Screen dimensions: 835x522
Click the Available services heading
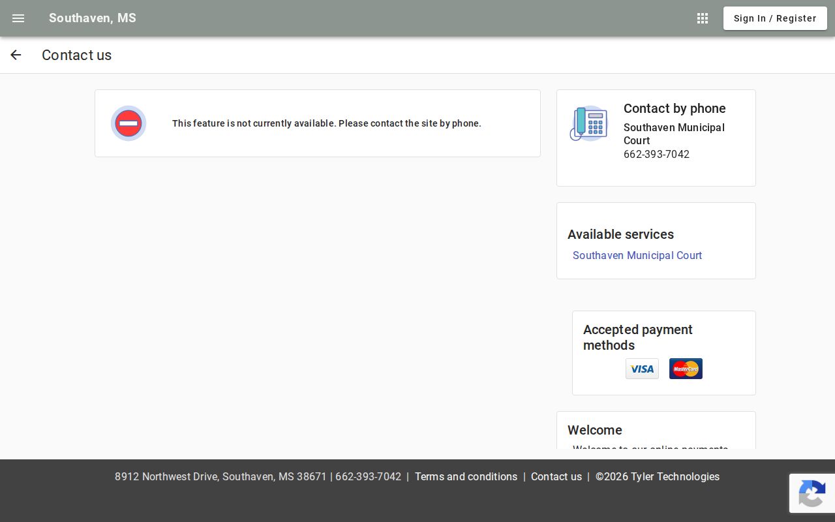pyautogui.click(x=620, y=234)
